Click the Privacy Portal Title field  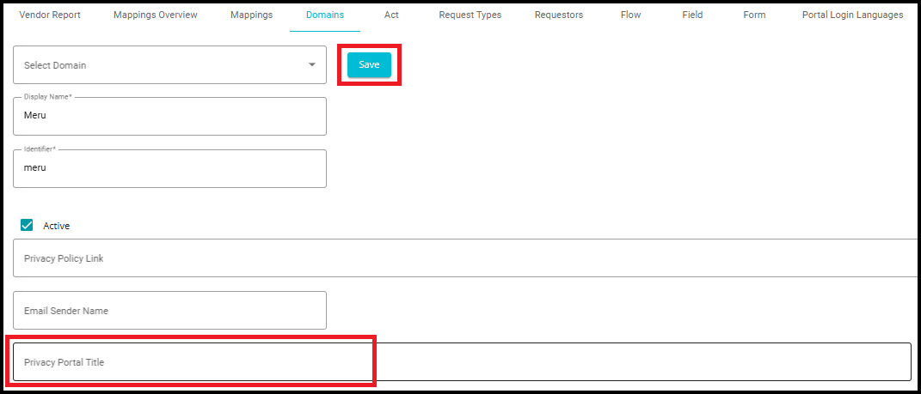coord(461,362)
